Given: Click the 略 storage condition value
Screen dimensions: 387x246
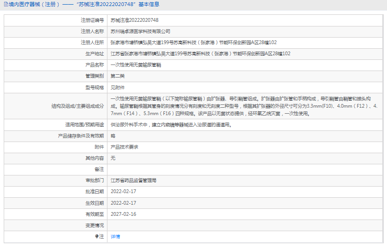Looking at the screenshot, I should [x=113, y=136].
